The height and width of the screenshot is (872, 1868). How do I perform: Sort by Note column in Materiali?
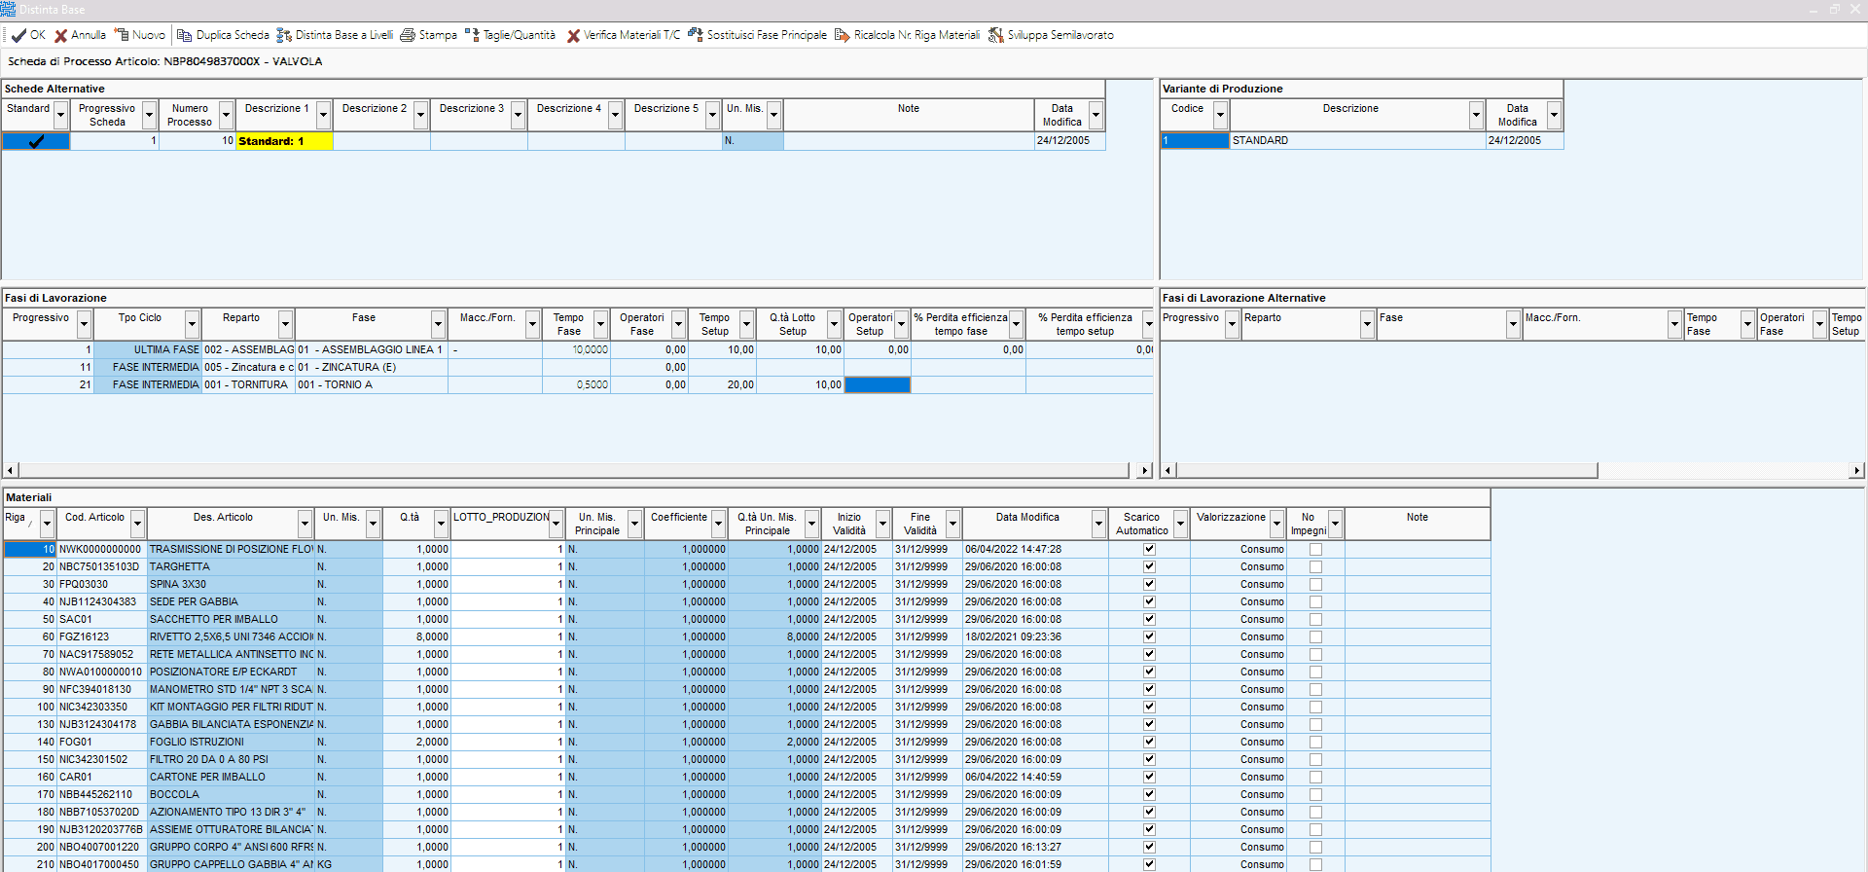[x=1417, y=524]
